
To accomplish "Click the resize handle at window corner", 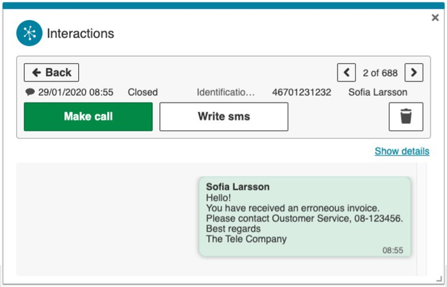I will 439,279.
